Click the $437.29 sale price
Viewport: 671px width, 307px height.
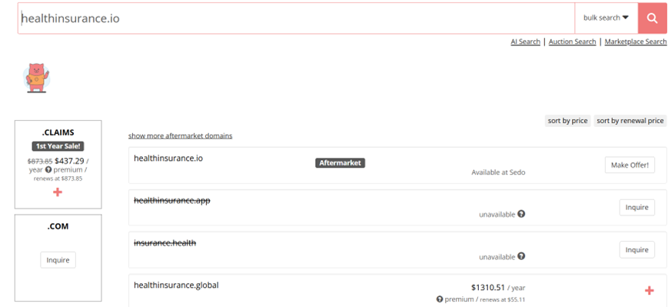tap(70, 161)
